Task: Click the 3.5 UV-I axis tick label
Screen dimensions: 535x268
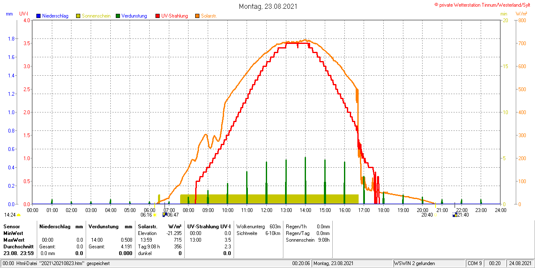Action: (27, 43)
